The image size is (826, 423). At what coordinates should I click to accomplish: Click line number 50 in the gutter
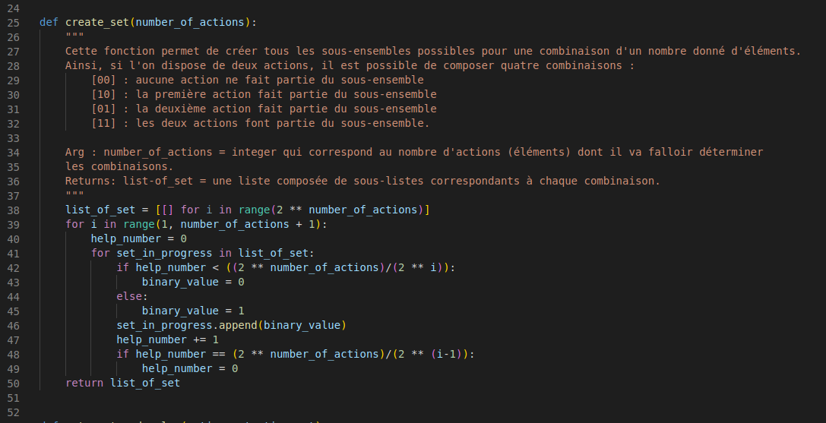coord(13,383)
